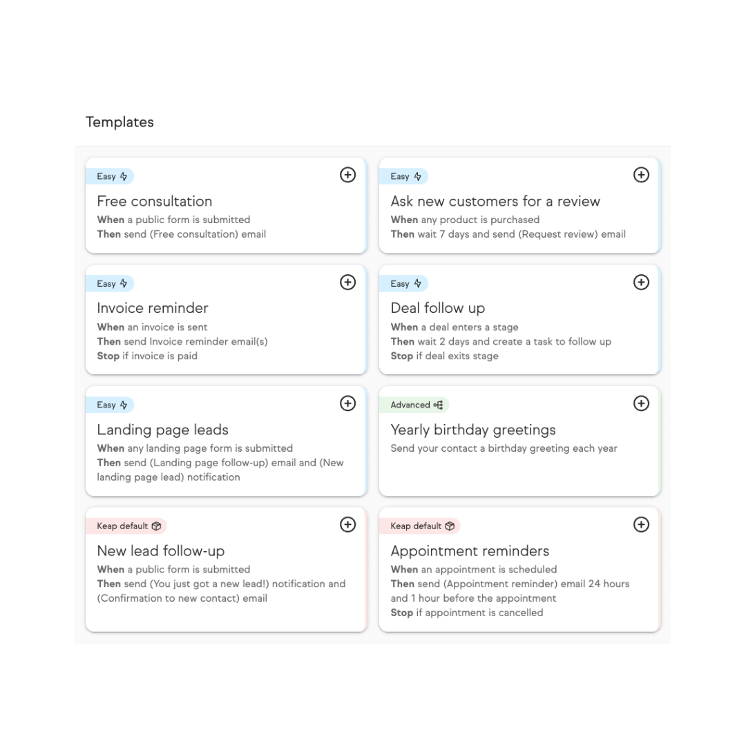Viewport: 746px width, 746px height.
Task: Open Ask new customers for a review
Action: click(495, 201)
